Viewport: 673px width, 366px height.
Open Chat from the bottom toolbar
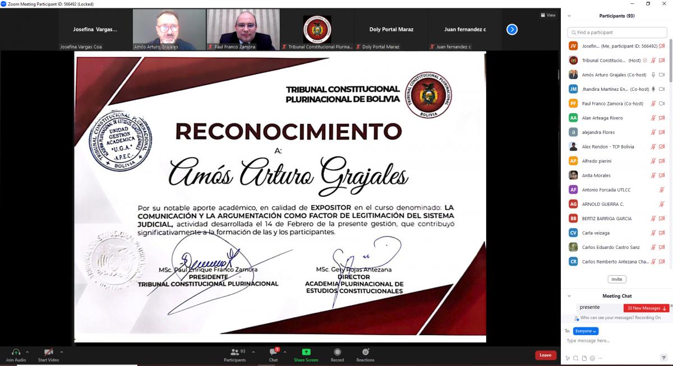pyautogui.click(x=273, y=352)
